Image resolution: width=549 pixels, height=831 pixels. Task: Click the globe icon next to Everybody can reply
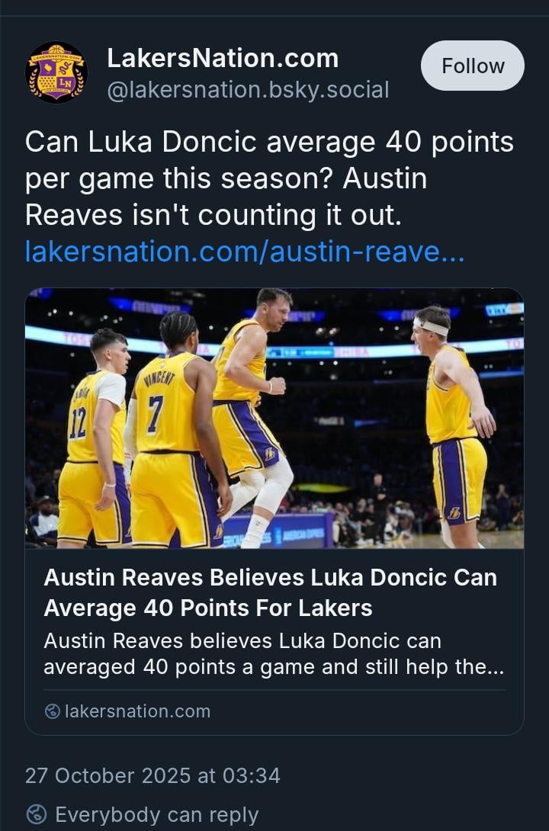pos(35,814)
